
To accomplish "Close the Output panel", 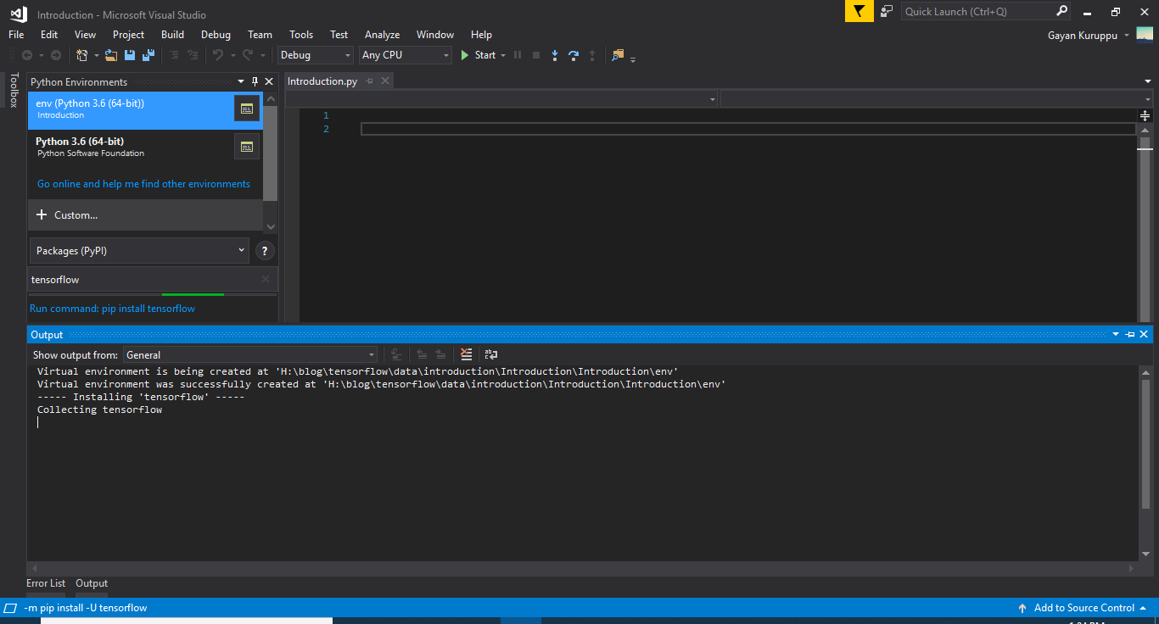I will coord(1144,335).
